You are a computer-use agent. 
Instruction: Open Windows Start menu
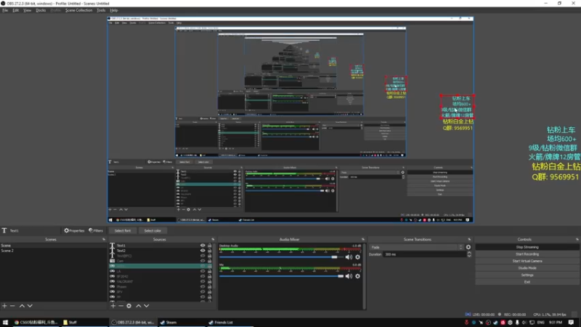click(5, 323)
